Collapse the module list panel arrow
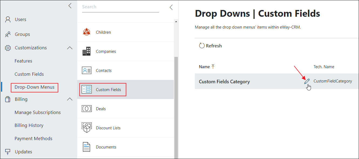Viewport: 359px width, 159px height. click(171, 7)
